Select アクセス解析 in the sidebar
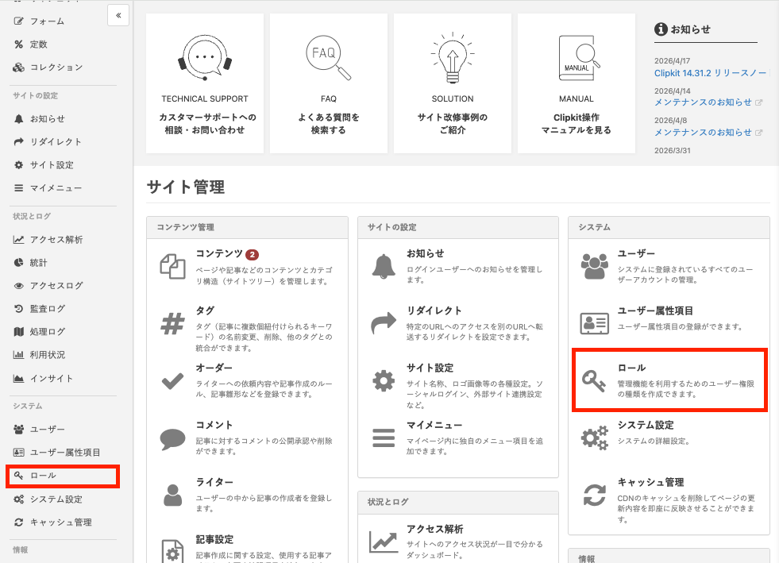Screen dimensions: 779x563 pos(56,239)
